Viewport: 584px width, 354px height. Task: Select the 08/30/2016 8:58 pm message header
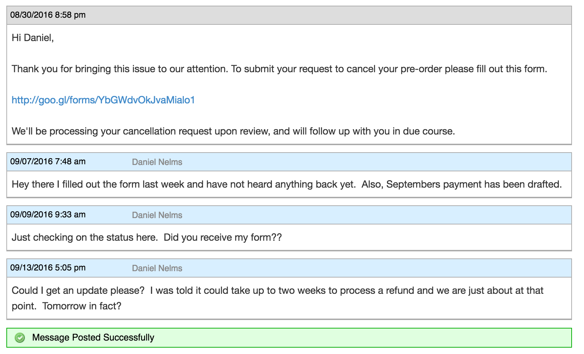click(x=289, y=15)
